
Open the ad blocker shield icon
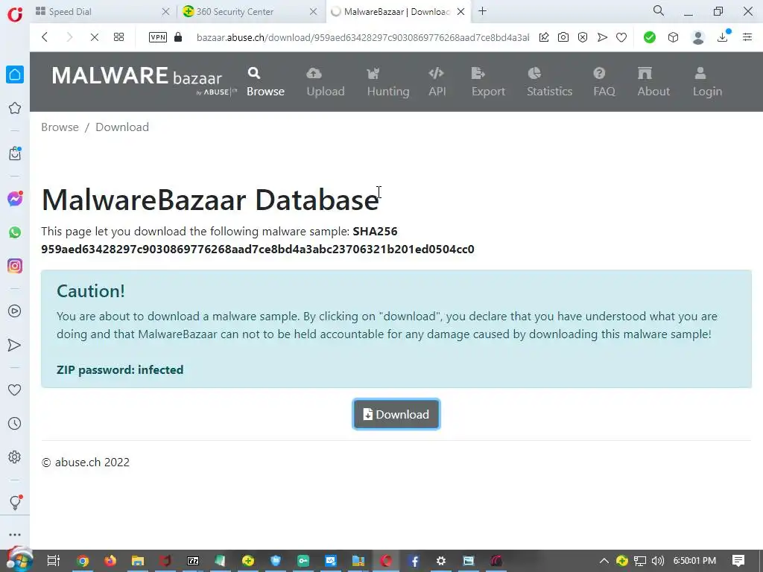click(x=583, y=37)
